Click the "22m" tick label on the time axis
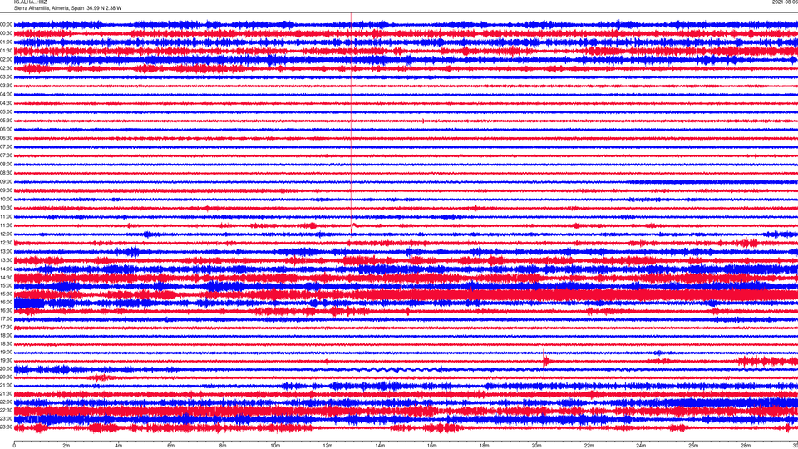Image resolution: width=798 pixels, height=449 pixels. tap(589, 446)
